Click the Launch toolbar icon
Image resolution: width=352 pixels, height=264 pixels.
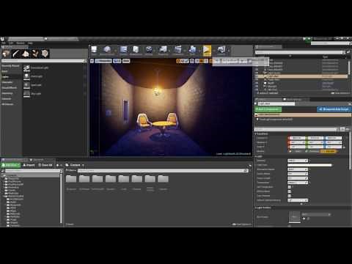click(221, 50)
